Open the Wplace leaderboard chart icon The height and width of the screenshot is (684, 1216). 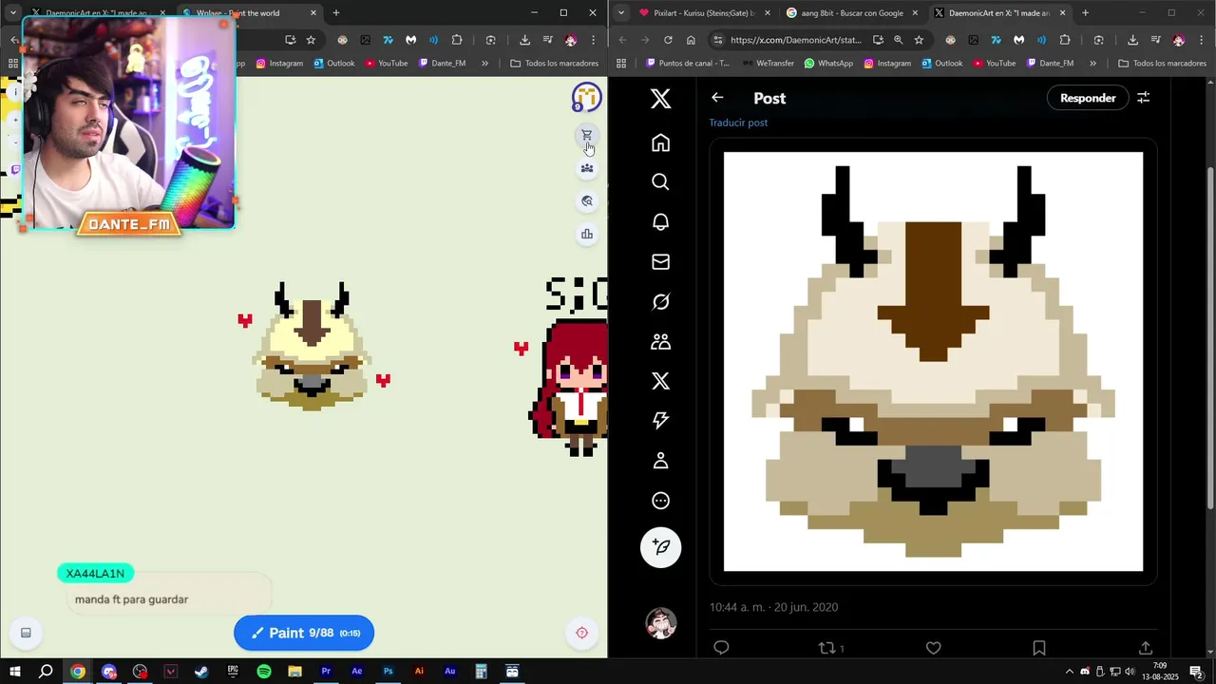587,235
